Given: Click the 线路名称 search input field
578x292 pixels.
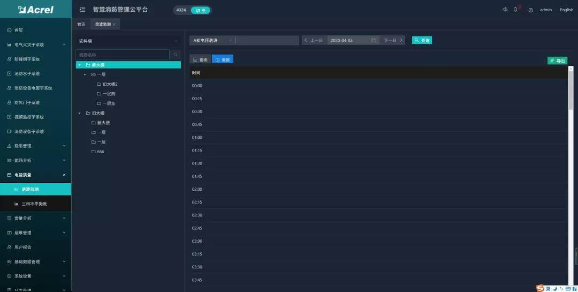Looking at the screenshot, I should click(x=123, y=55).
